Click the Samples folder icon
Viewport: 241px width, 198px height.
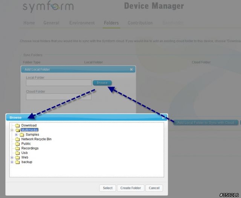(x=22, y=135)
